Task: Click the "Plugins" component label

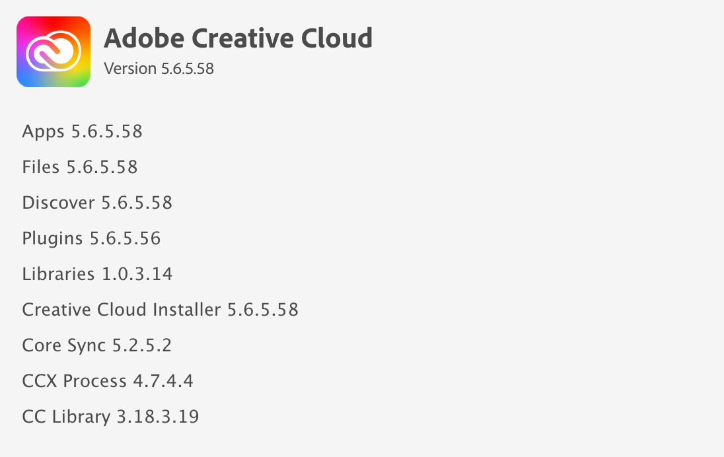Action: (x=53, y=238)
